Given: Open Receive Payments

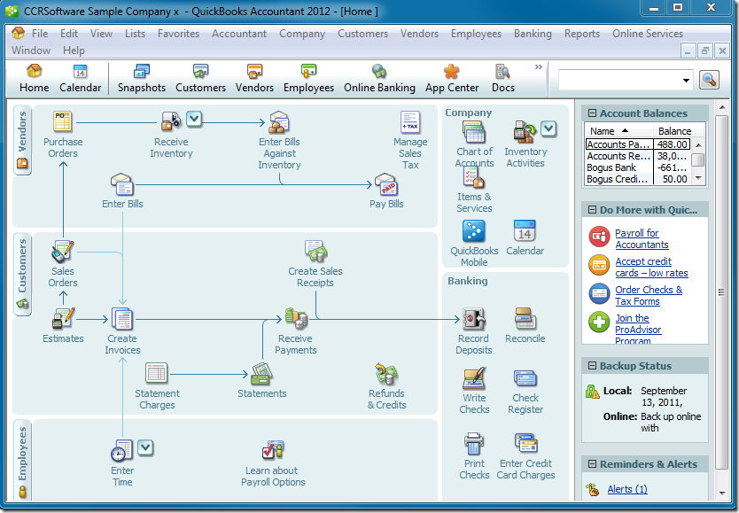Looking at the screenshot, I should click(x=295, y=318).
